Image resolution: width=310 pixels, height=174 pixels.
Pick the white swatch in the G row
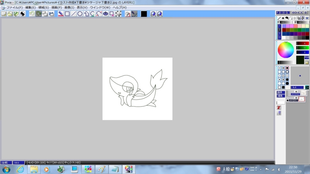(284, 38)
